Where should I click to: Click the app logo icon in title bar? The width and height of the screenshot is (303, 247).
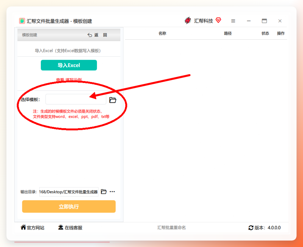(22, 21)
